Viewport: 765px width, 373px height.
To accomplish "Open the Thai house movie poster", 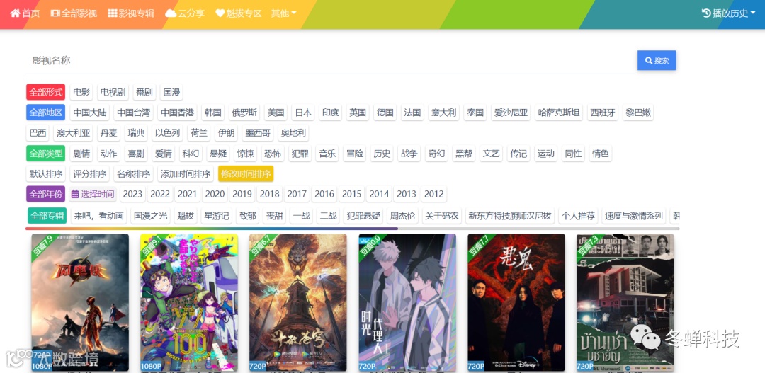I will (x=625, y=302).
